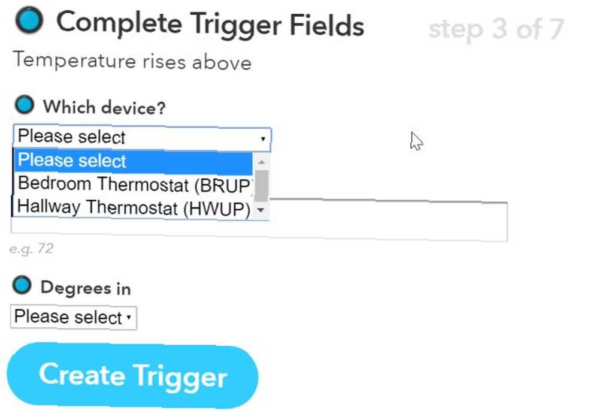Click into the temperature value input field

click(388, 221)
